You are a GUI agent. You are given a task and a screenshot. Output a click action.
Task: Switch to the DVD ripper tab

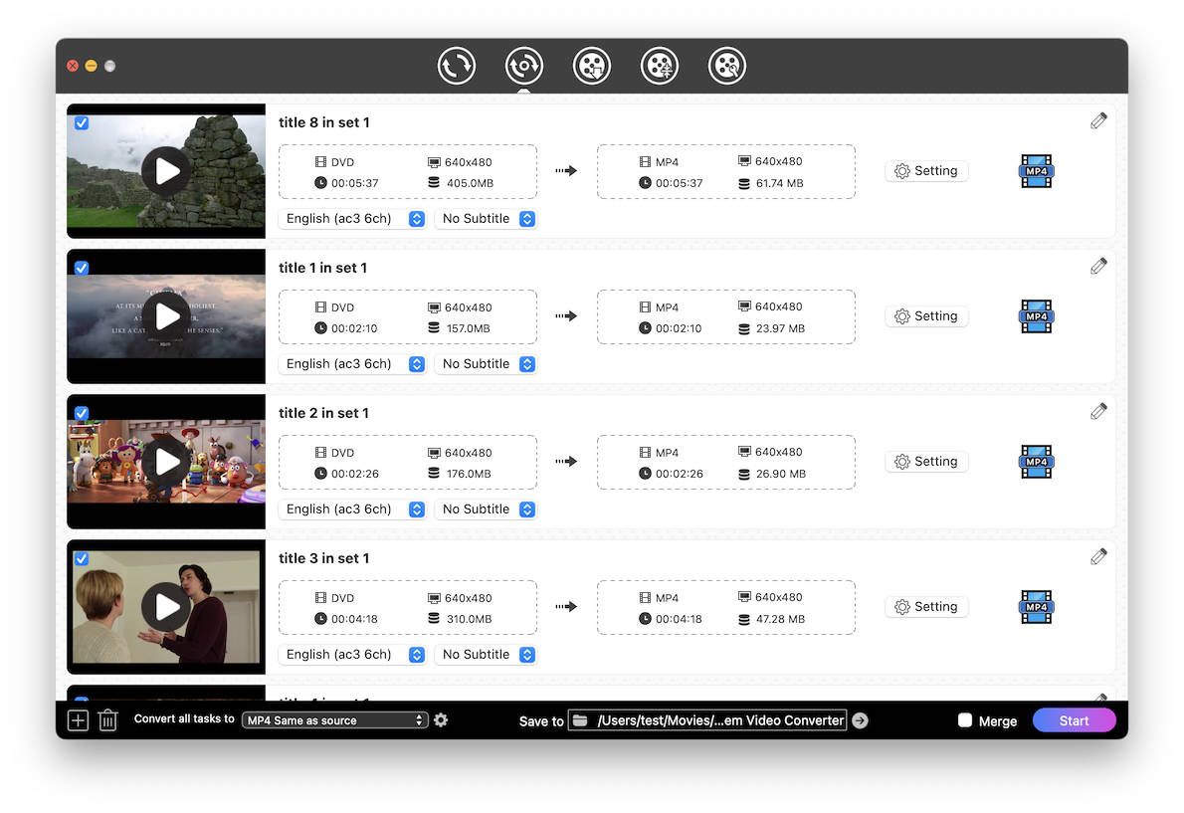524,67
